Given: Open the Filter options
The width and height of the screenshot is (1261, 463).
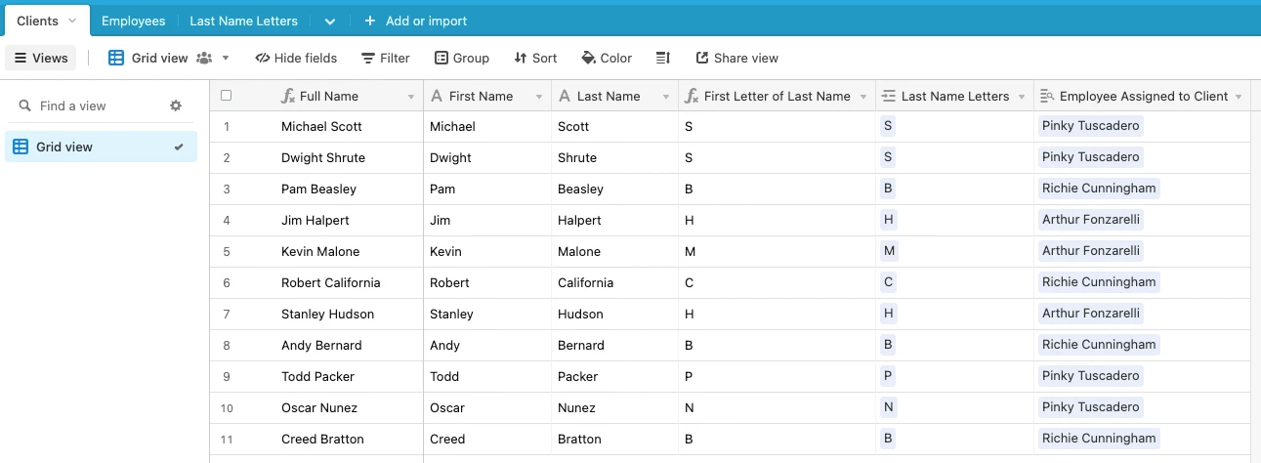Looking at the screenshot, I should point(385,58).
